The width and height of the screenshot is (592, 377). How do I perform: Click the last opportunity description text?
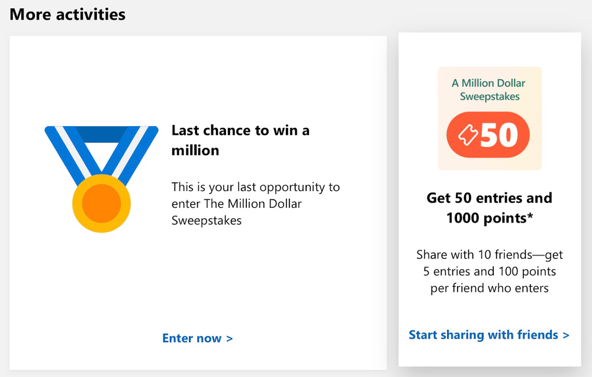click(256, 204)
